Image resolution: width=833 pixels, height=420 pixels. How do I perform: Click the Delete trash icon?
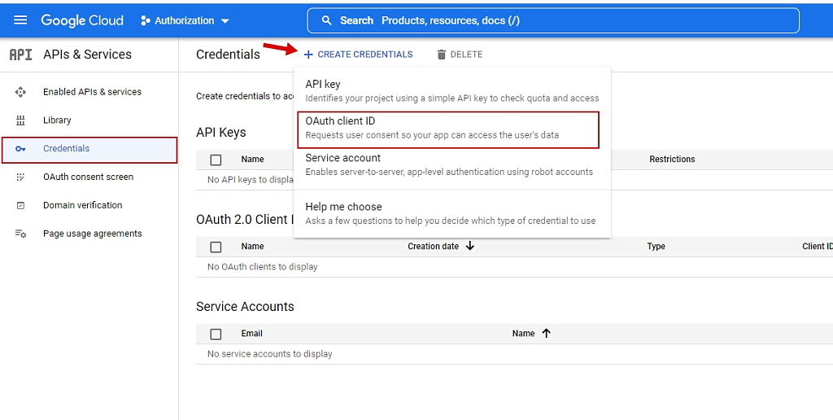tap(442, 55)
